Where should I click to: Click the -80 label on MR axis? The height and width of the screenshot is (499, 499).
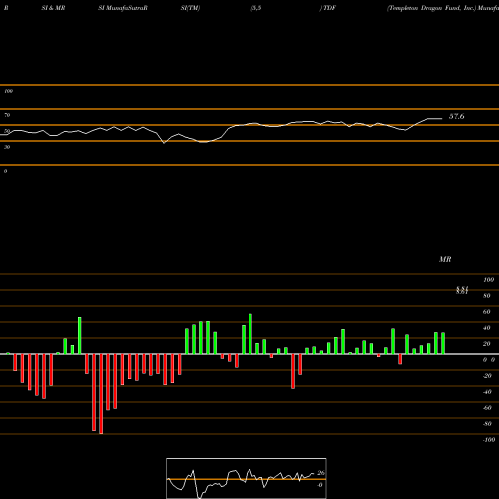pyautogui.click(x=487, y=424)
